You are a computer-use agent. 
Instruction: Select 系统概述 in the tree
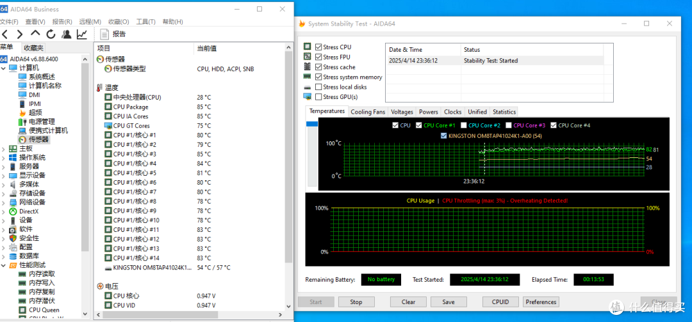tap(42, 77)
